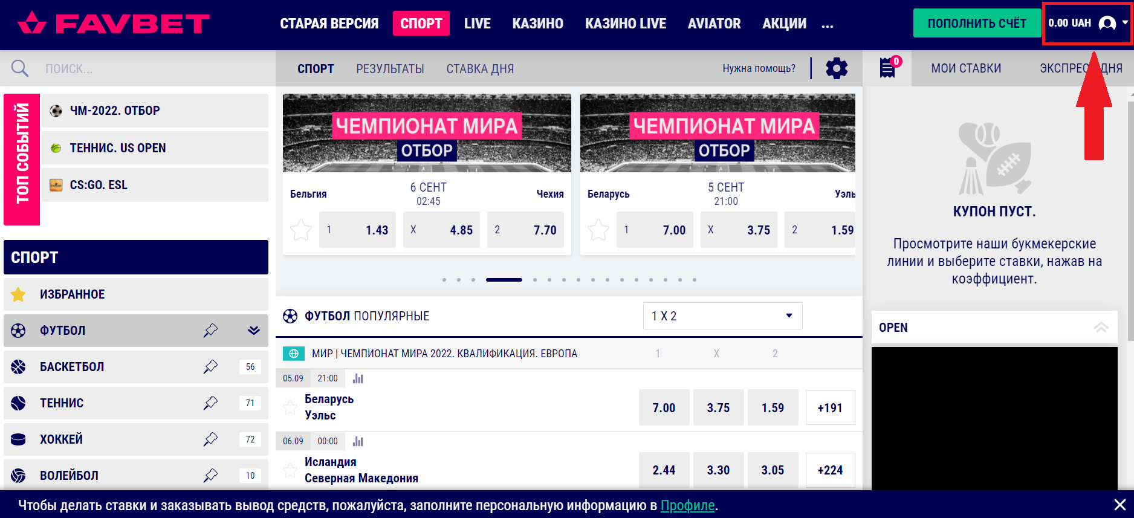
Task: Open CS:GO. ESL top event
Action: coord(155,185)
